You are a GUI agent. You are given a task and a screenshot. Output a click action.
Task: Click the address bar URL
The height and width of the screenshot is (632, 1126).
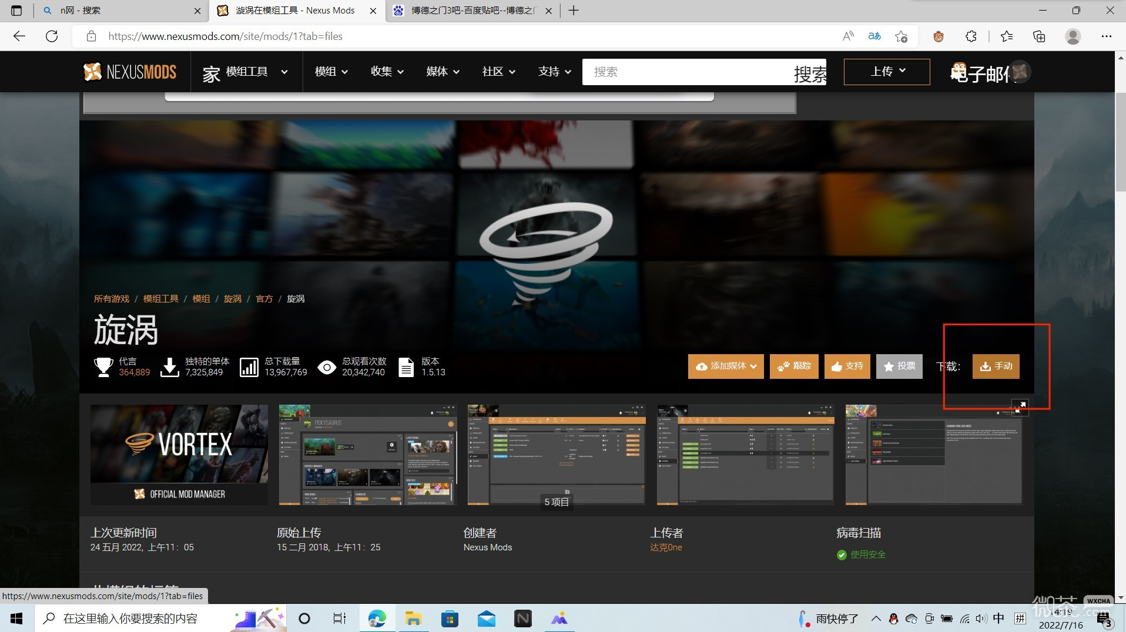225,36
